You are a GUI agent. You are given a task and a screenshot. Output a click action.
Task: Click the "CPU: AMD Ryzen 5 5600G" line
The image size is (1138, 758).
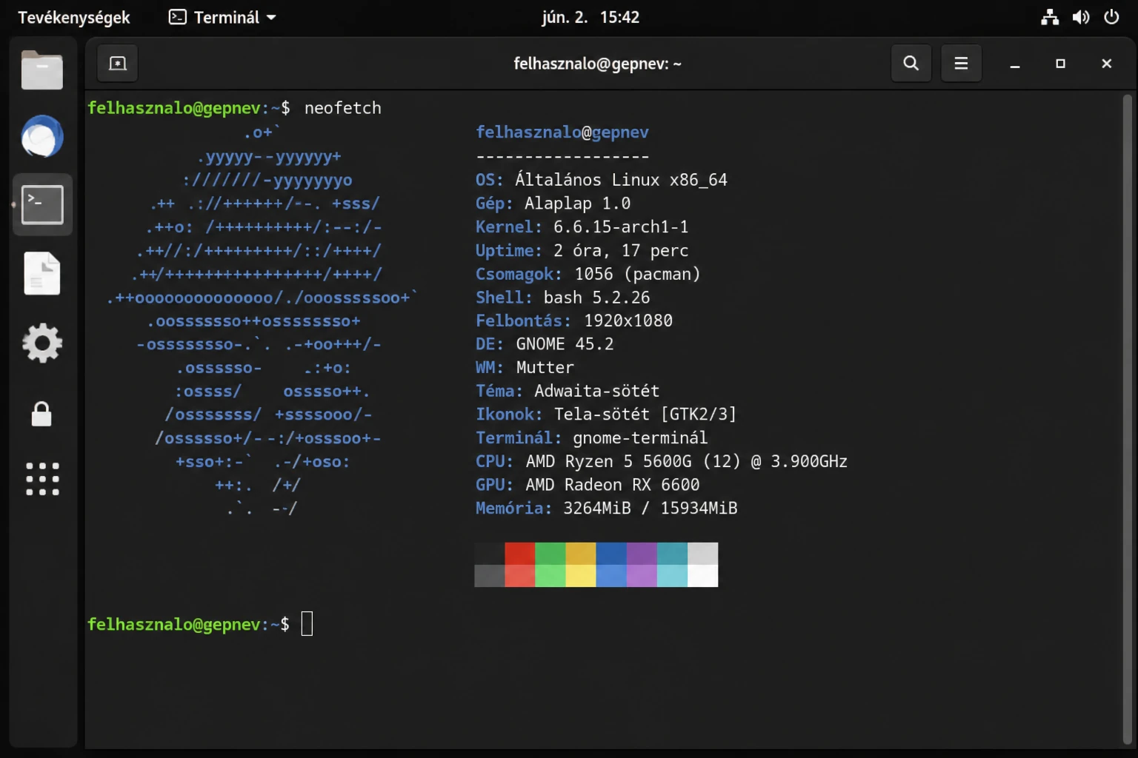click(x=662, y=462)
